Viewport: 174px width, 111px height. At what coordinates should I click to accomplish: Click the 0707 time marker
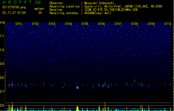click(x=118, y=24)
